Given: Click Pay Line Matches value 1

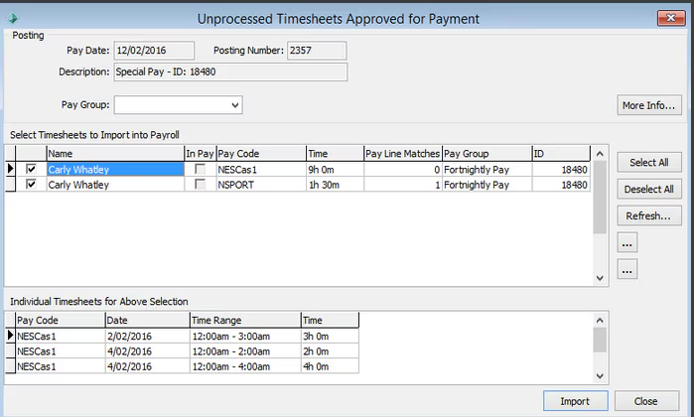Looking at the screenshot, I should click(x=403, y=185).
